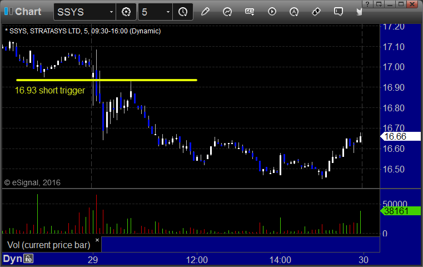Click the diamond arrows trade icon
This screenshot has width=423, height=267.
pyautogui.click(x=316, y=12)
